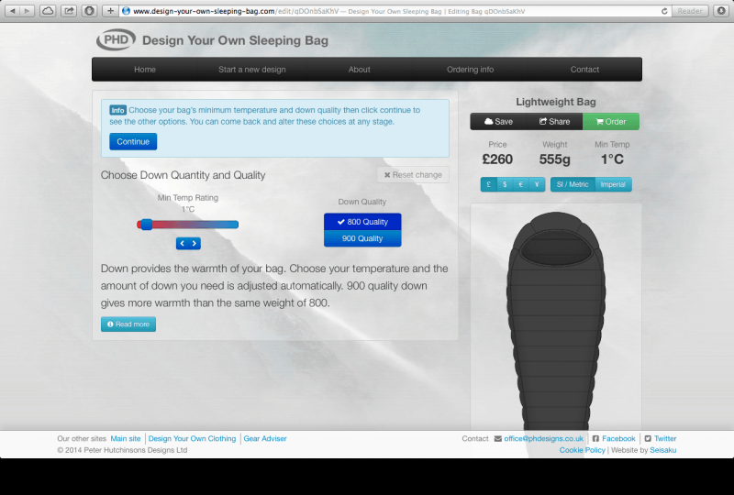
Task: Click Reset change button
Action: pyautogui.click(x=413, y=175)
